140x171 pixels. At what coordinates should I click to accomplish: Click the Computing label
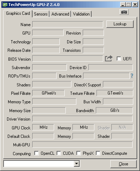pos(22,154)
